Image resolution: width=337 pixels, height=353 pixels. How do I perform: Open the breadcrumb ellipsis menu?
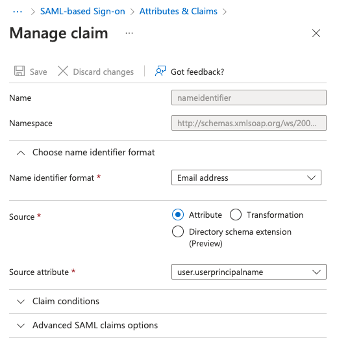(18, 12)
